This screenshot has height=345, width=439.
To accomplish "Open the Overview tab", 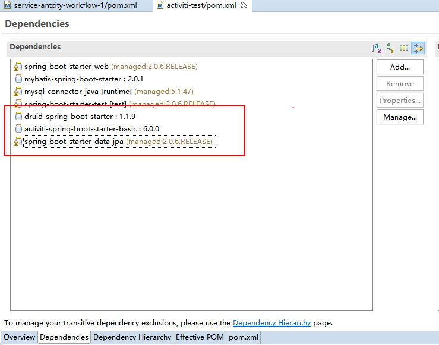I will pyautogui.click(x=20, y=337).
